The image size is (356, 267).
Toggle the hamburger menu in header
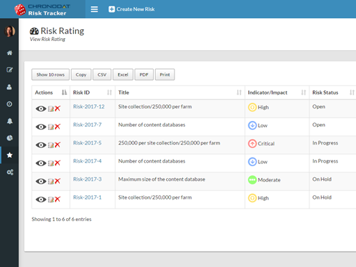[x=94, y=9]
